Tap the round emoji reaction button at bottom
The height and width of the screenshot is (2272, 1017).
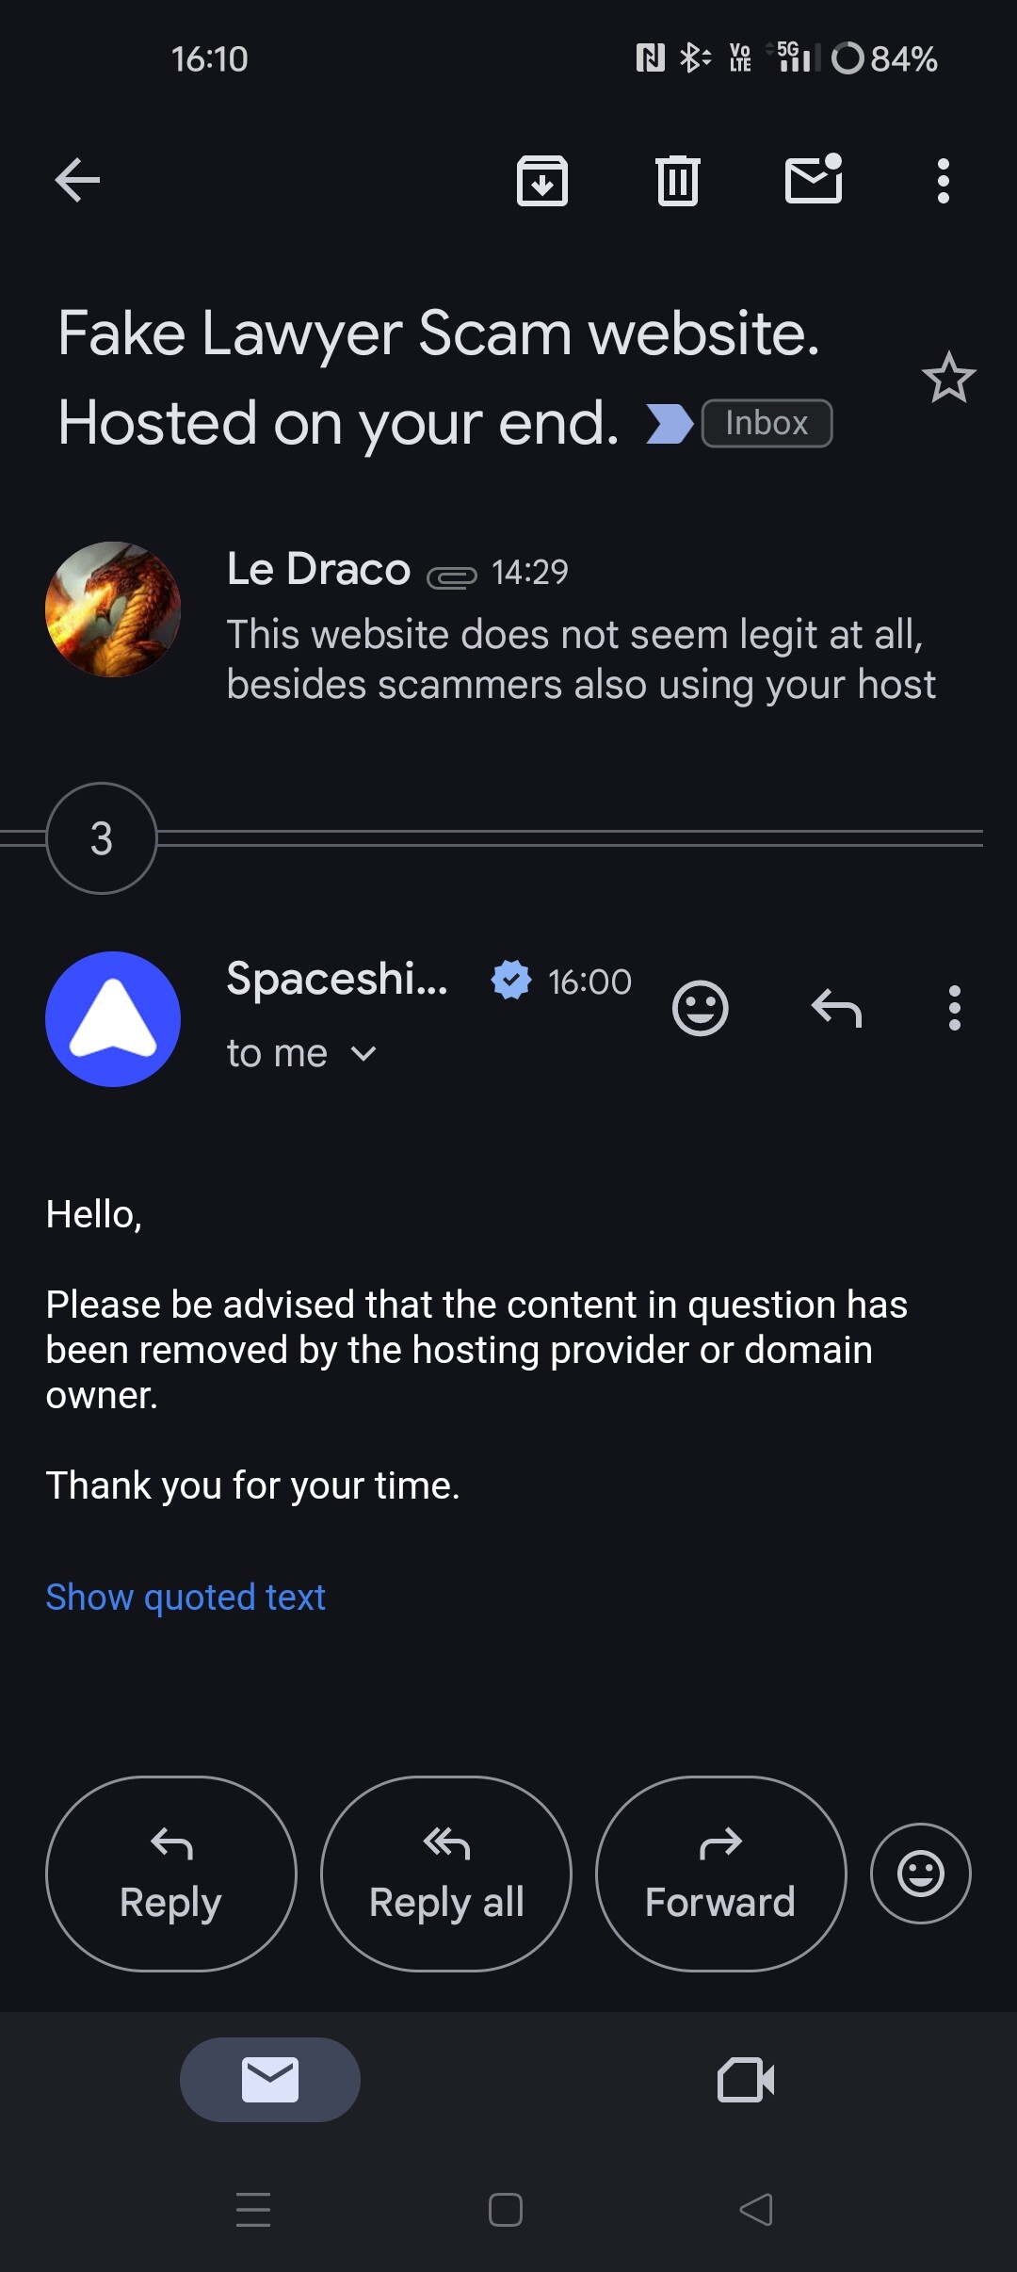click(920, 1874)
